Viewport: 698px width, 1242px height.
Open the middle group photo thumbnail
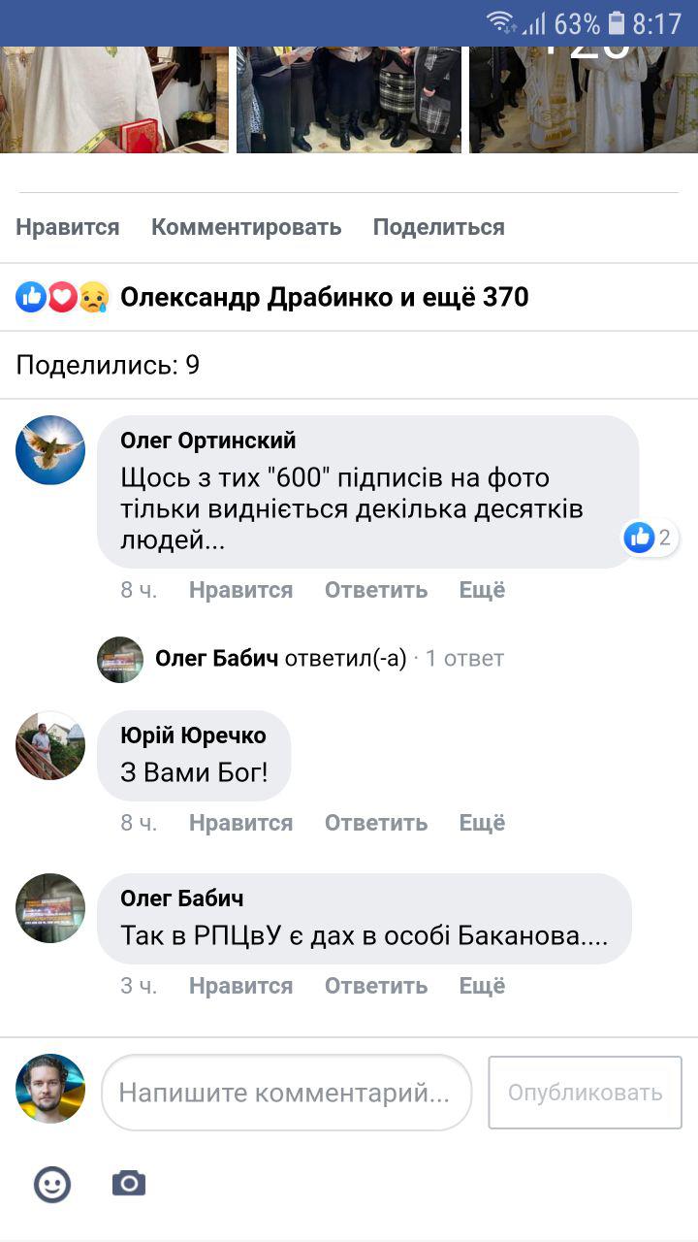(x=349, y=99)
